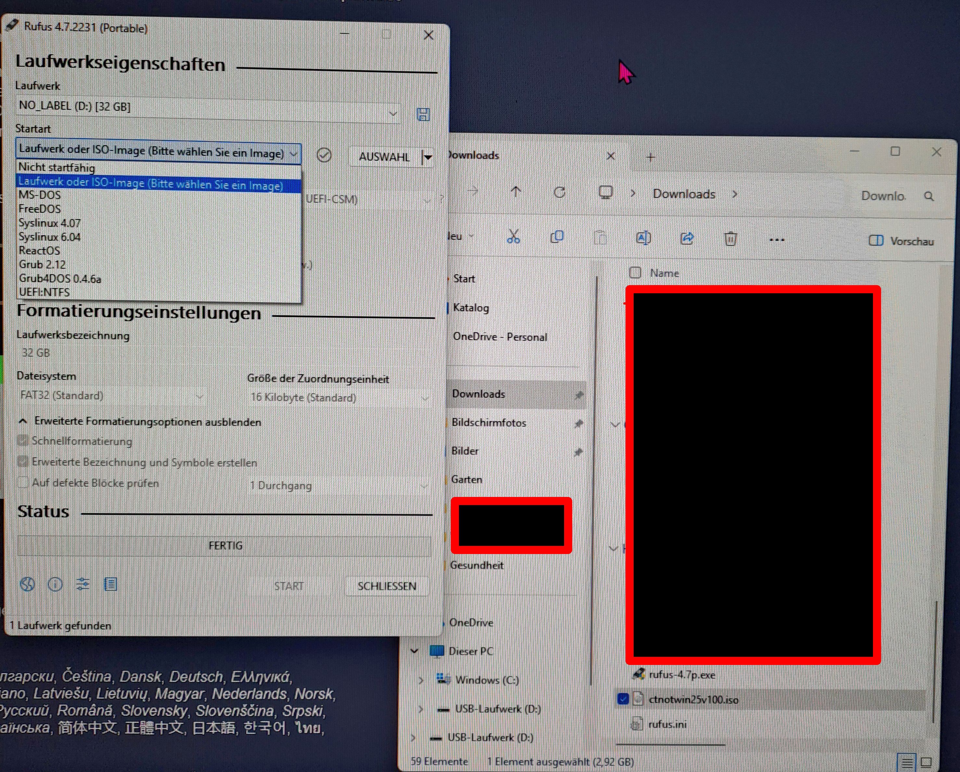This screenshot has width=960, height=772.
Task: Toggle the select-all checkbox beside Name
Action: pyautogui.click(x=635, y=272)
